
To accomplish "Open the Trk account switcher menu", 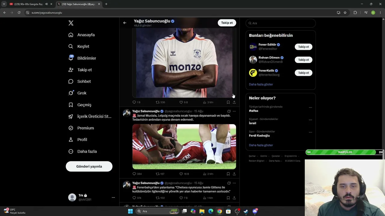I will [92, 197].
